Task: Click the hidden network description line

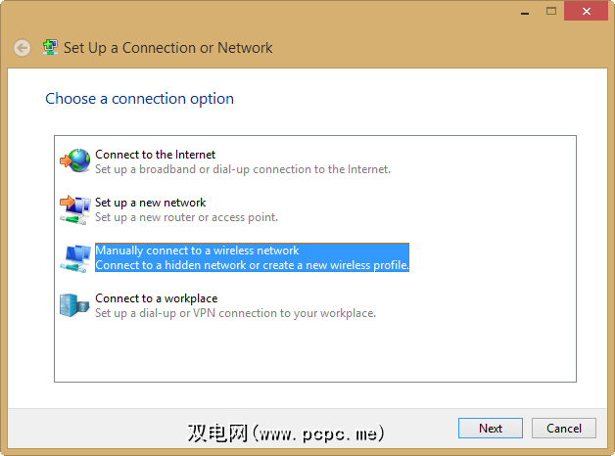Action: (252, 265)
